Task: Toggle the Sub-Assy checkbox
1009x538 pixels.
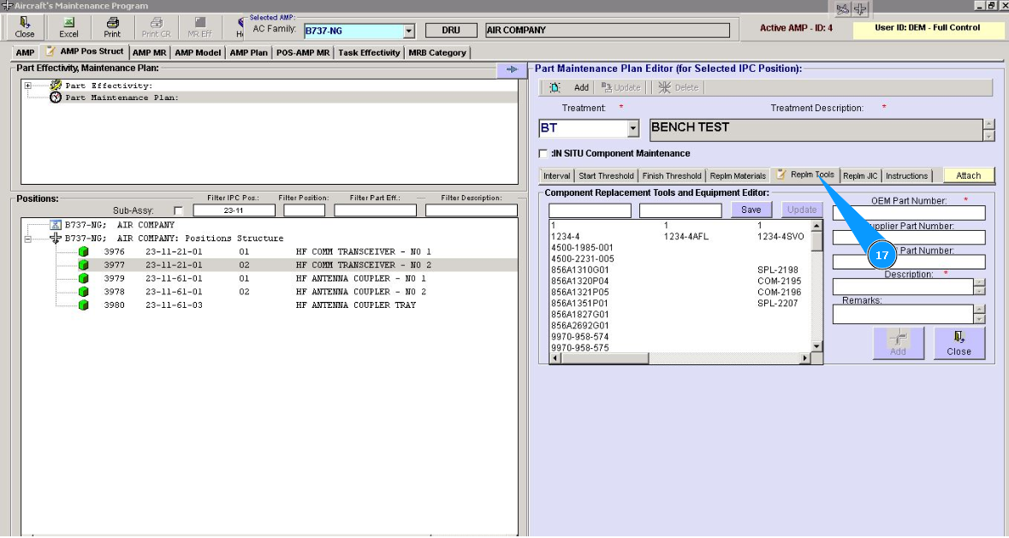Action: pos(178,210)
